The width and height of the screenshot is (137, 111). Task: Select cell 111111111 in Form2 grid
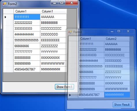[x=27, y=17]
